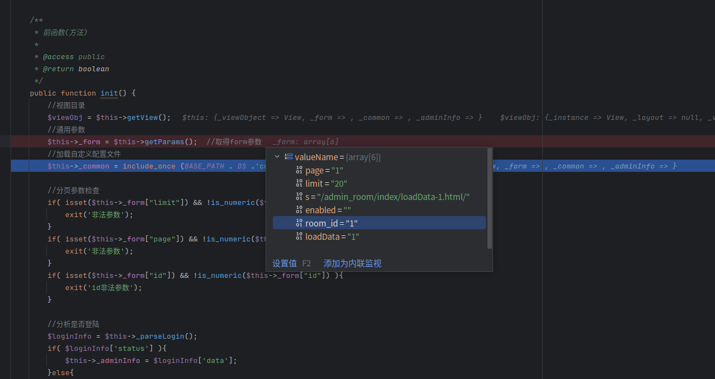The height and width of the screenshot is (379, 715).
Task: Click the binary value icon beside loadData
Action: coord(299,236)
